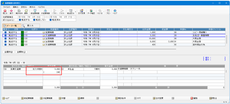Click the F9 日付変更 function key button
This screenshot has width=230, height=104.
(x=158, y=98)
